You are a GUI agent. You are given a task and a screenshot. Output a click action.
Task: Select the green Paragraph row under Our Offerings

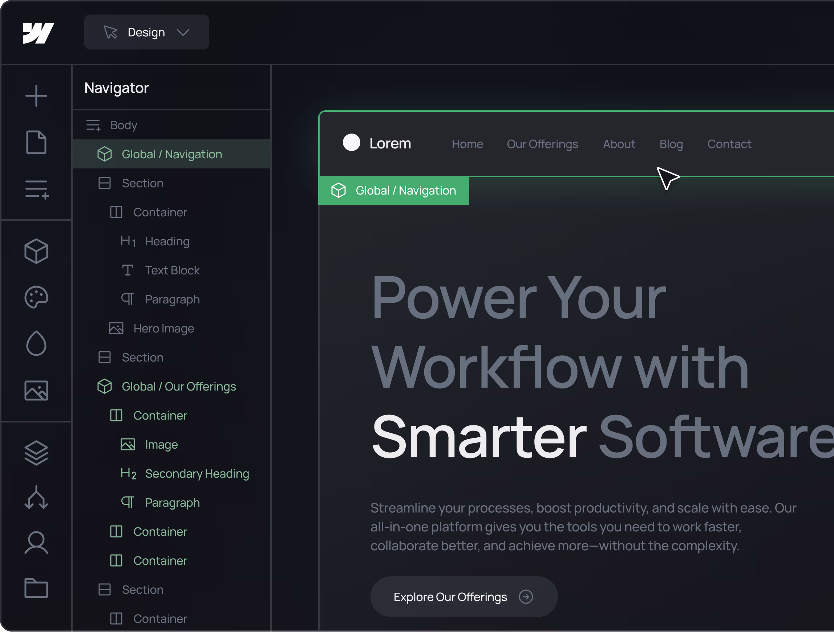click(x=171, y=503)
